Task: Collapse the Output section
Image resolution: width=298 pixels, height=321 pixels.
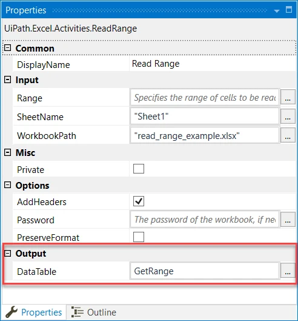Action: coord(7,253)
